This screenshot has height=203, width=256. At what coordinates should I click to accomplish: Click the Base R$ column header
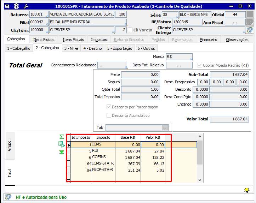pos(128,137)
